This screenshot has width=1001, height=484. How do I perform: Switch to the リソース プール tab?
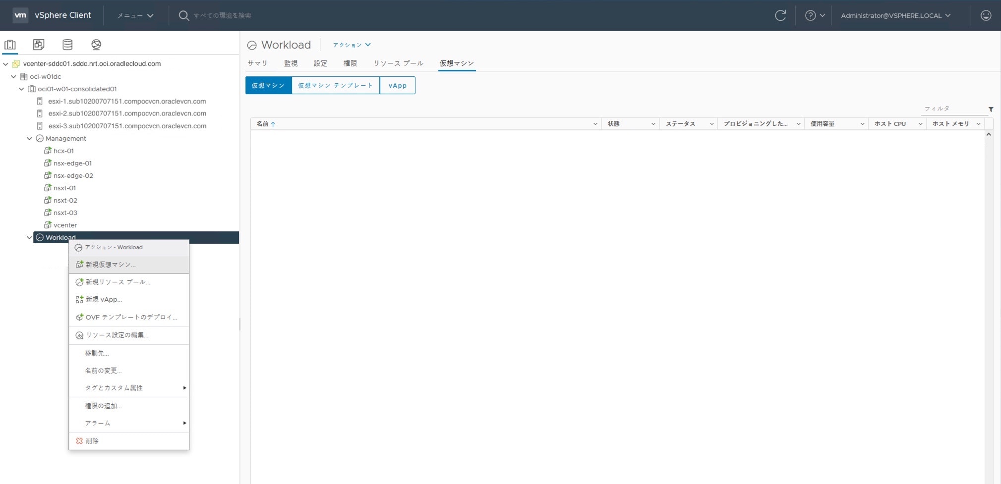pos(399,63)
